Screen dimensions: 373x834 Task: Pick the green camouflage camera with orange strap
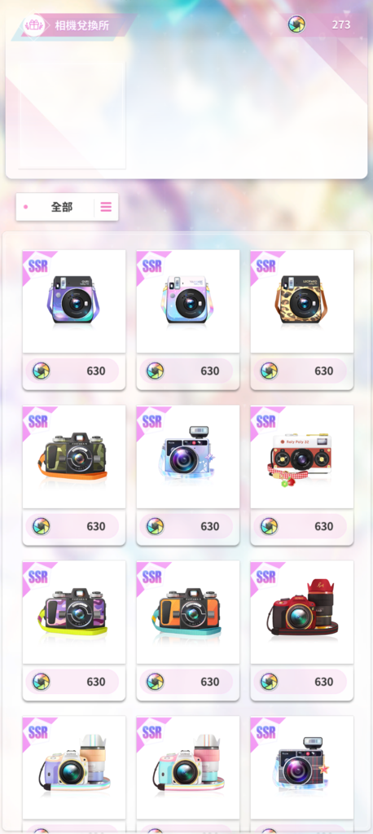74,456
